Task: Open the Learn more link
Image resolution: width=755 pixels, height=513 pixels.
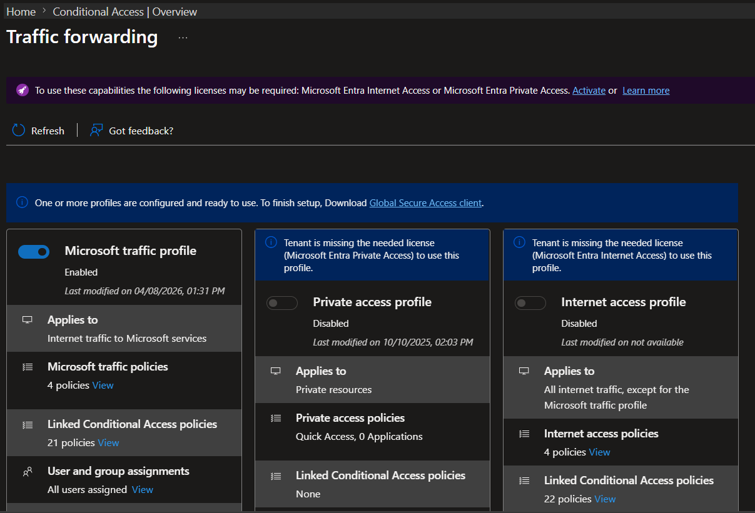Action: pos(646,90)
